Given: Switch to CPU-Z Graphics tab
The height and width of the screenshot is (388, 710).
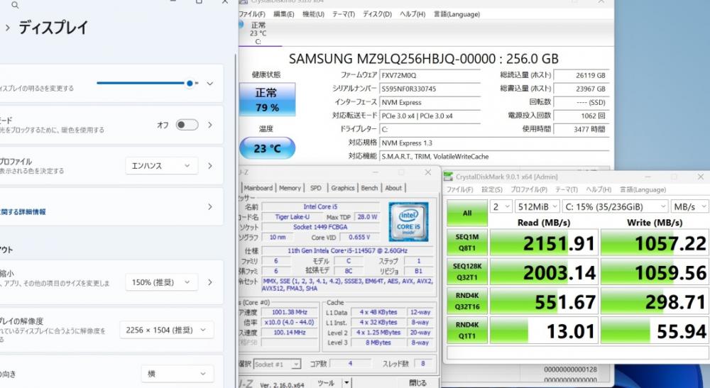Looking at the screenshot, I should (x=343, y=188).
